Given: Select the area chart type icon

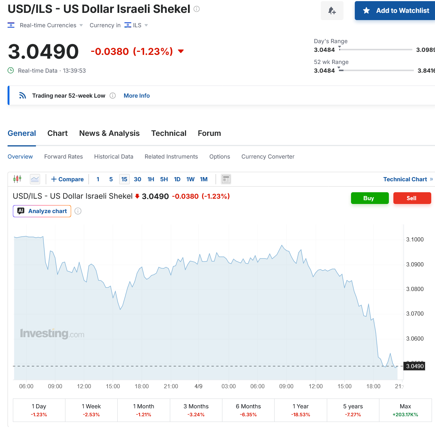Looking at the screenshot, I should [35, 179].
